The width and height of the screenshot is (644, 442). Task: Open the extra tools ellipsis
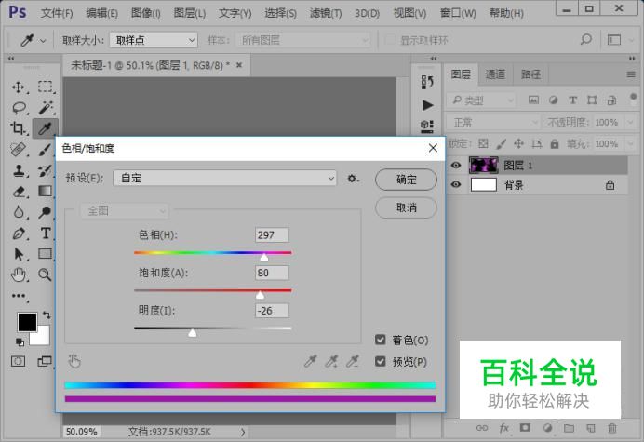(19, 296)
